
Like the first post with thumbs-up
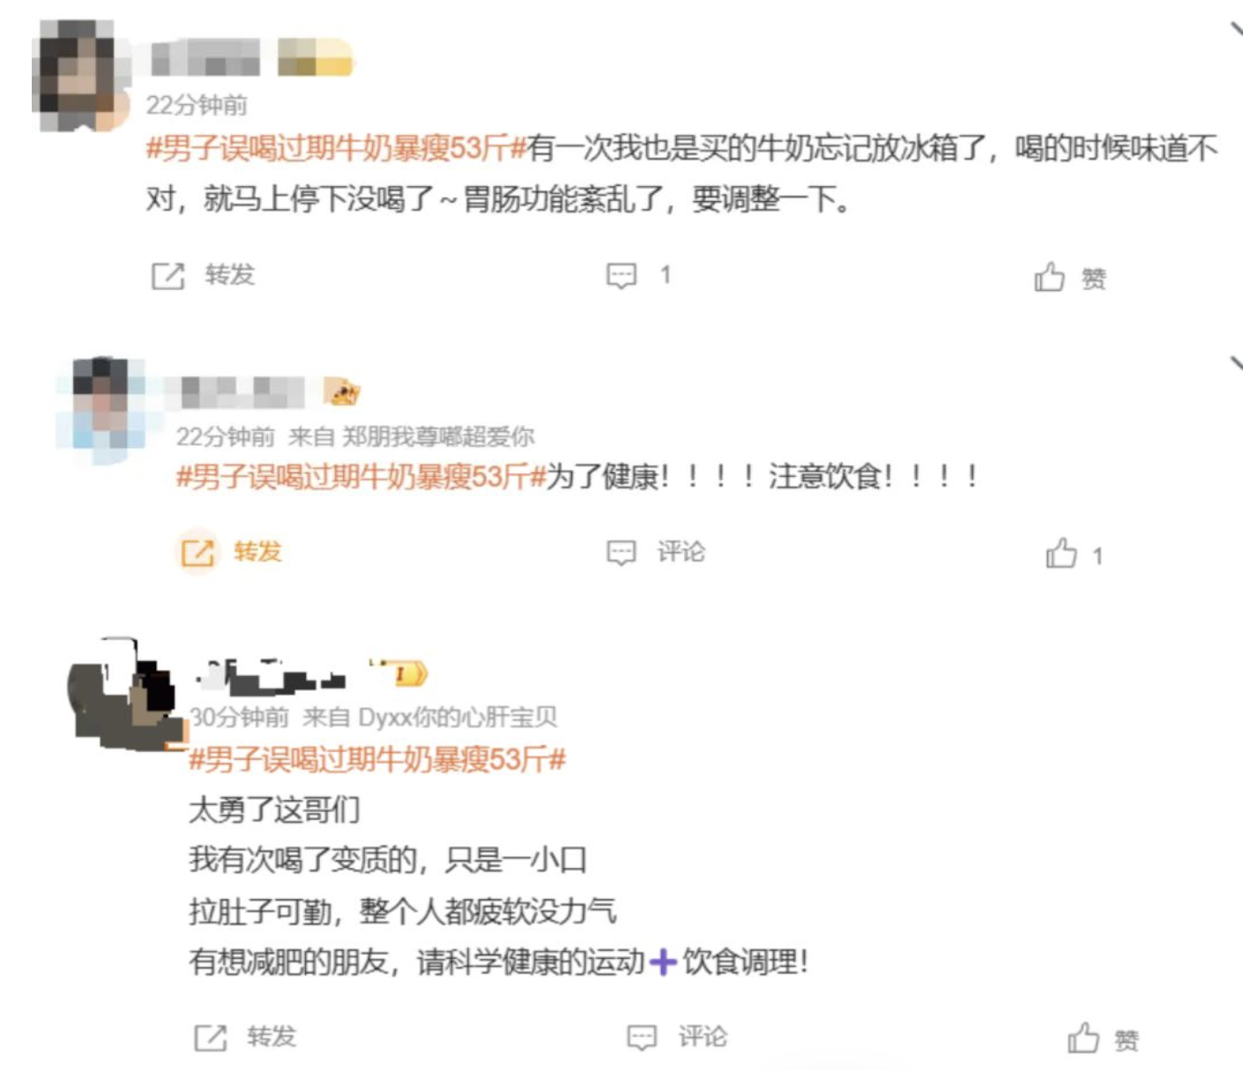(1049, 277)
